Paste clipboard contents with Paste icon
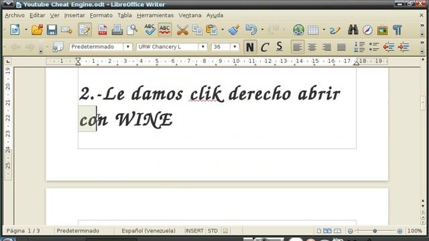 tap(212, 29)
